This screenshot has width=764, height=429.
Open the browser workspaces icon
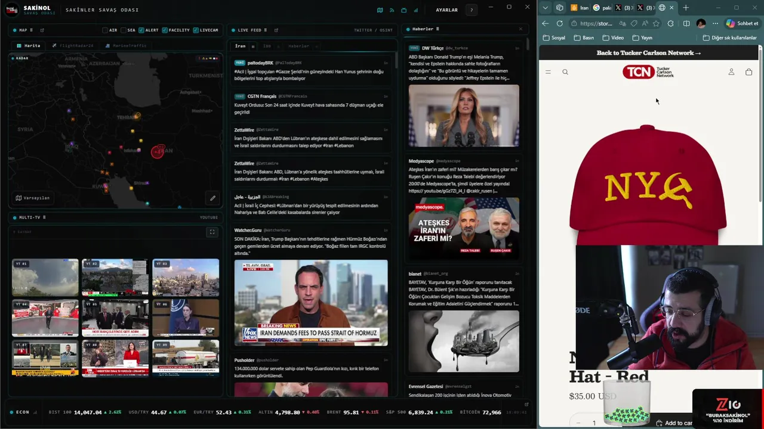[x=559, y=8]
